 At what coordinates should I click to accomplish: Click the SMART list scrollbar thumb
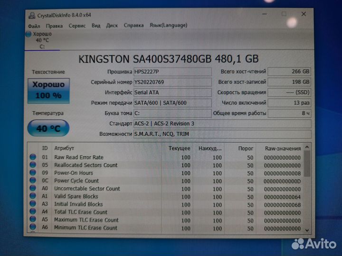[x=307, y=164]
